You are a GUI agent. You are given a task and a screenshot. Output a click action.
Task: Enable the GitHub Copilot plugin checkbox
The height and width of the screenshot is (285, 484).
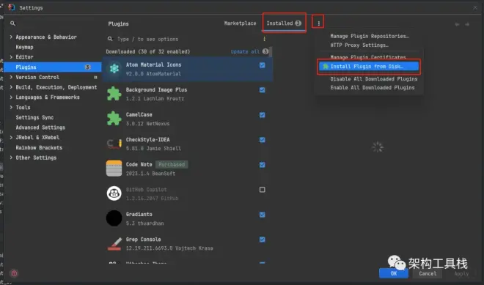point(262,190)
